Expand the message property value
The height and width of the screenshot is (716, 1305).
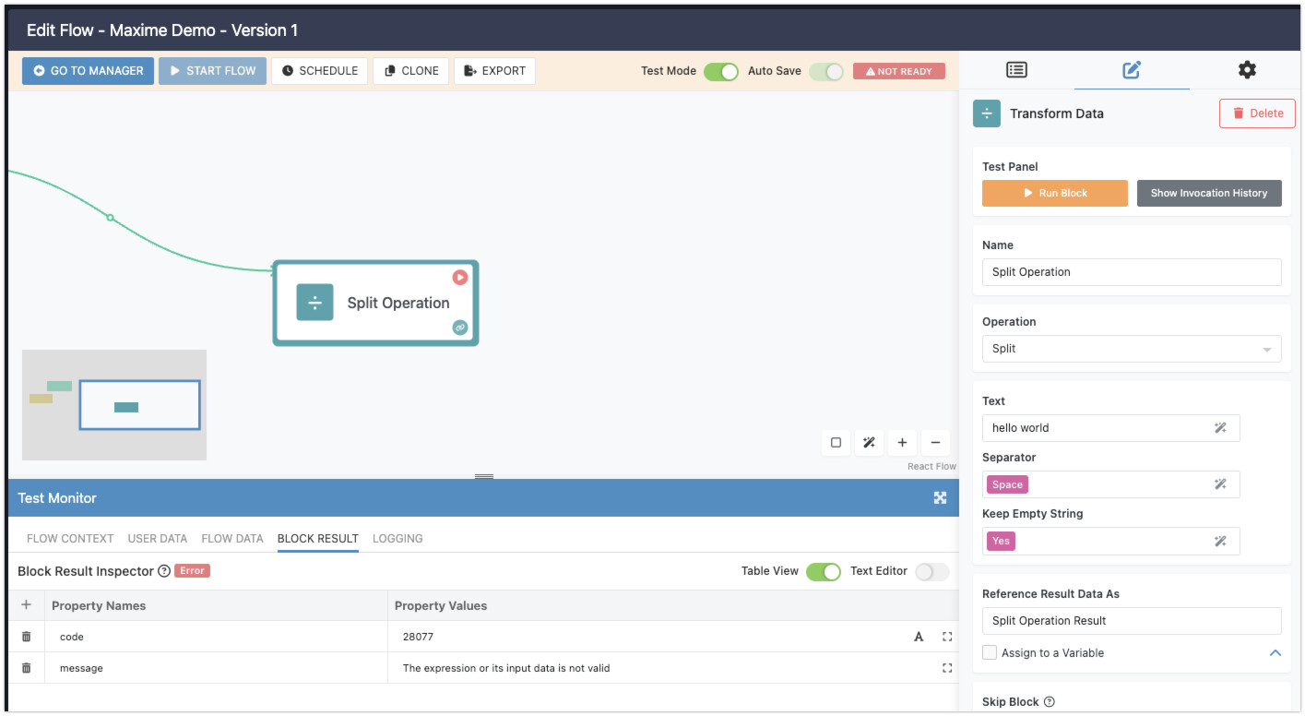946,668
